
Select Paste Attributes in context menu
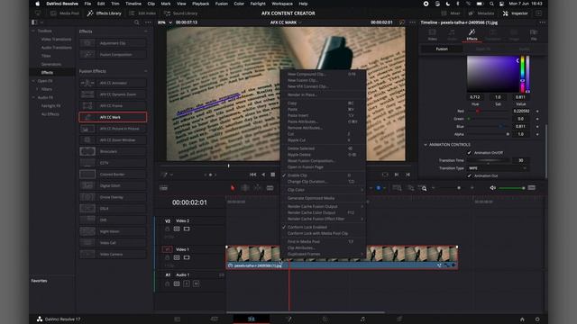tap(323, 121)
